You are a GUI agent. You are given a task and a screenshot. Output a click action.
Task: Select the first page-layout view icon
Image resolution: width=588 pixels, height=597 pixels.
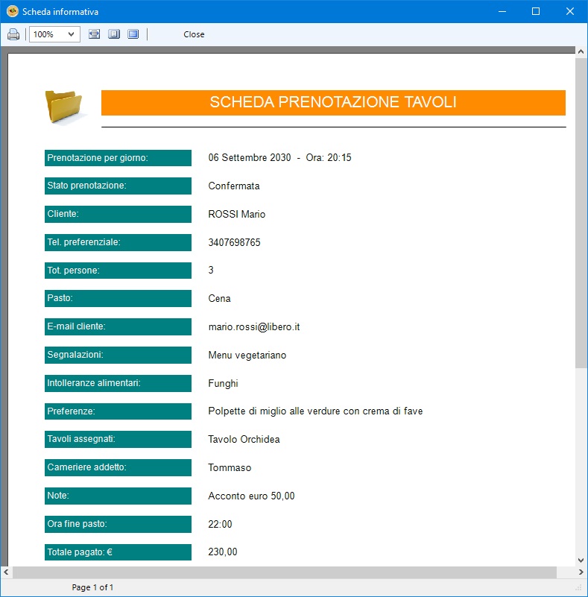(x=95, y=34)
